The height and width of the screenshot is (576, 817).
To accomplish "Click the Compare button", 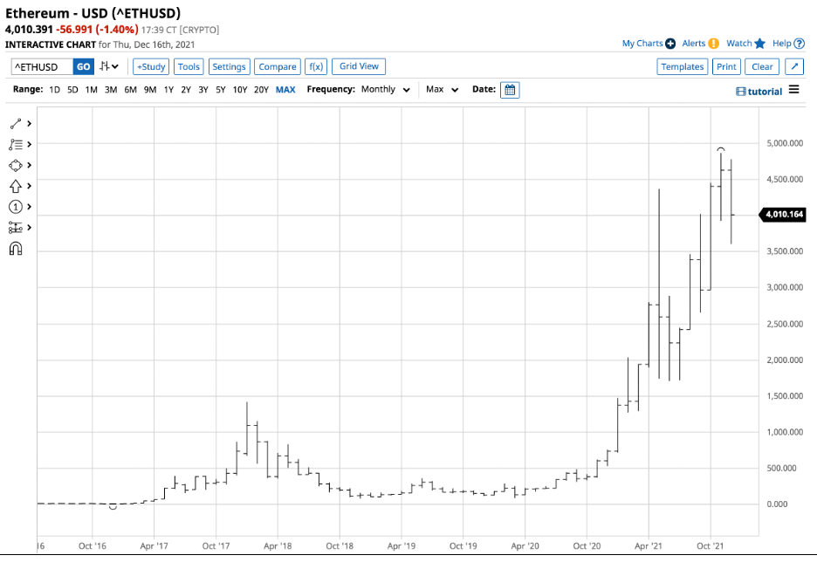I will coord(278,66).
